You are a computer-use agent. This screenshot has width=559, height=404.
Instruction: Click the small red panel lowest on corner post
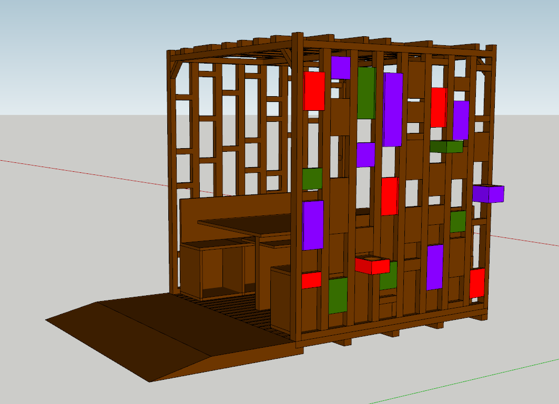(x=311, y=280)
